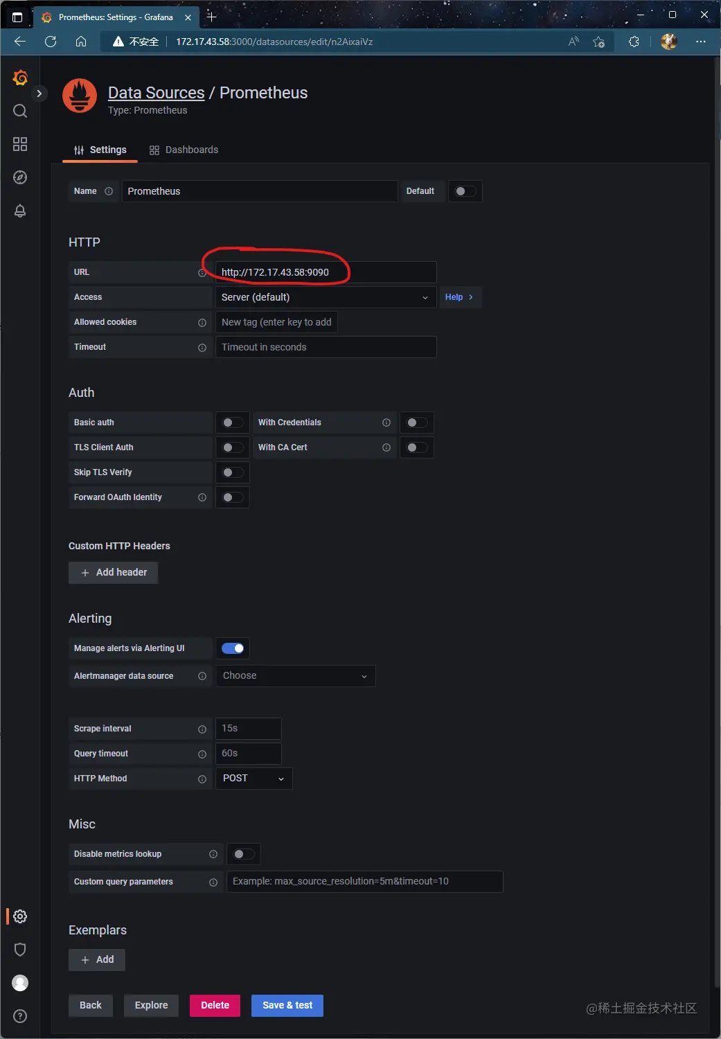The image size is (721, 1039).
Task: Enable the Basic auth switch
Action: coord(233,423)
